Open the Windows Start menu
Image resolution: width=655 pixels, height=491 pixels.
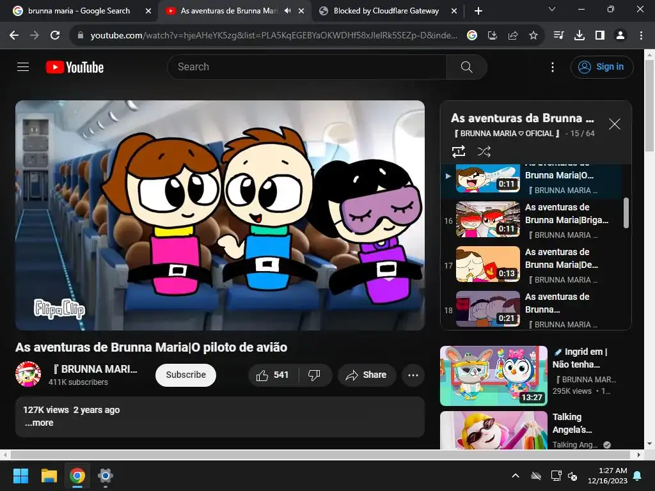[x=21, y=476]
